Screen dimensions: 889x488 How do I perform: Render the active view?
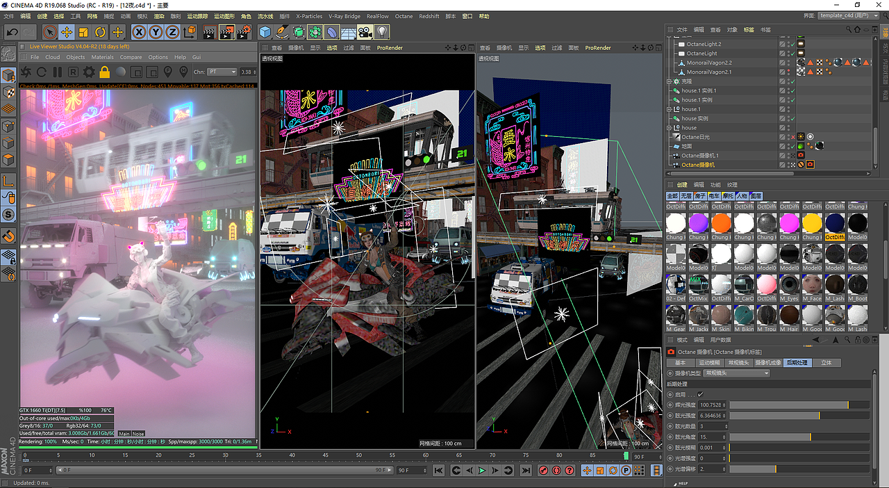(x=210, y=32)
